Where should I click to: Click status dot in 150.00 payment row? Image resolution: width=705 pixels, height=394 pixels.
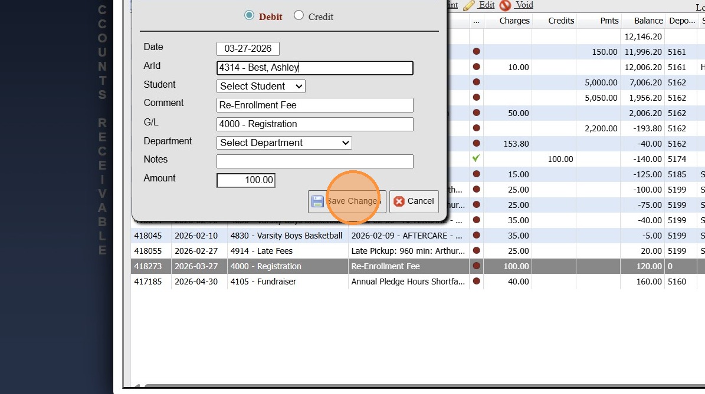(477, 52)
